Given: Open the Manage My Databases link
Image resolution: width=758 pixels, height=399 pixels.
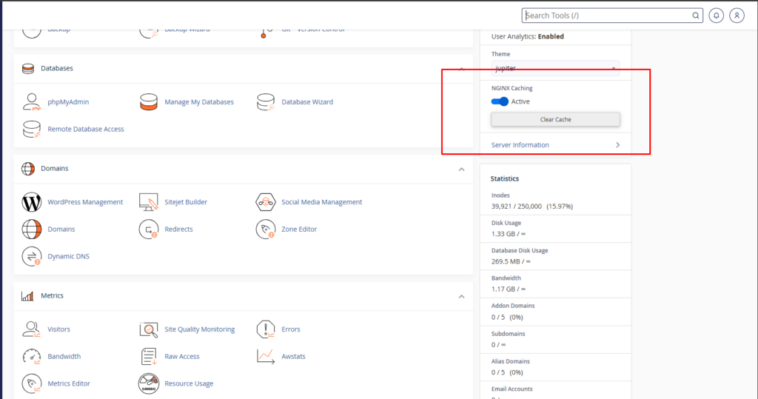Looking at the screenshot, I should [199, 102].
